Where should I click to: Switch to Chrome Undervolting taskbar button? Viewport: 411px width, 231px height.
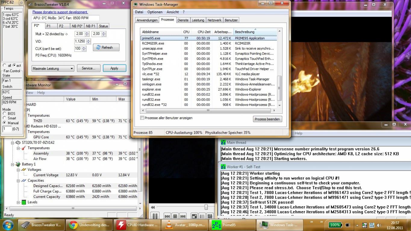coord(89,225)
